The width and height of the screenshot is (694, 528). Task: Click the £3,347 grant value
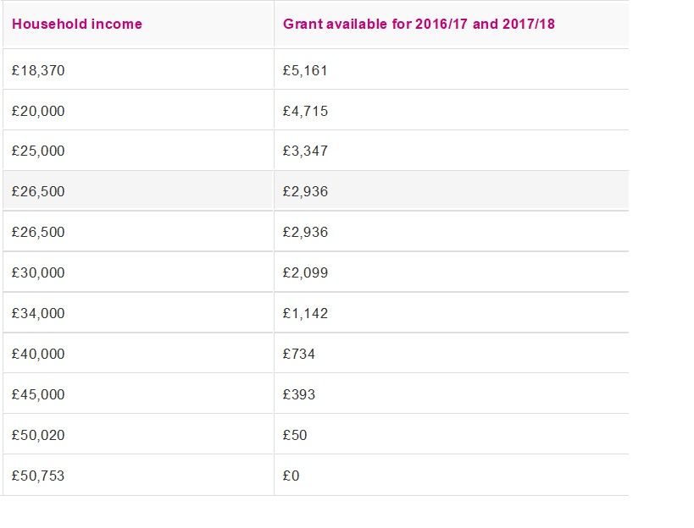pyautogui.click(x=305, y=151)
